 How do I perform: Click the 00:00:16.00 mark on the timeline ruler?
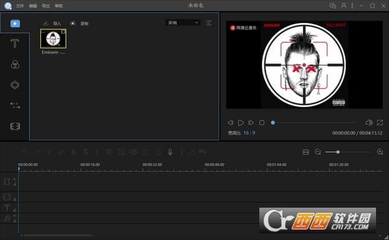click(90, 164)
